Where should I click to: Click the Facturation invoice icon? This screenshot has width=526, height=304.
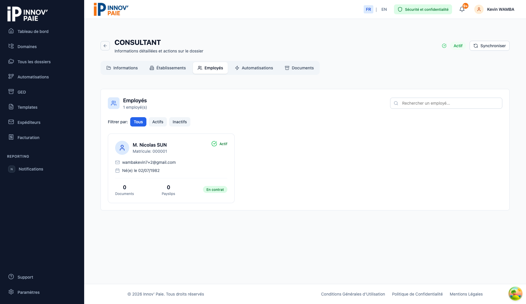pos(11,137)
